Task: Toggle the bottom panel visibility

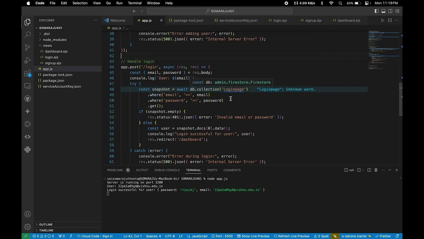Action: pyautogui.click(x=383, y=11)
